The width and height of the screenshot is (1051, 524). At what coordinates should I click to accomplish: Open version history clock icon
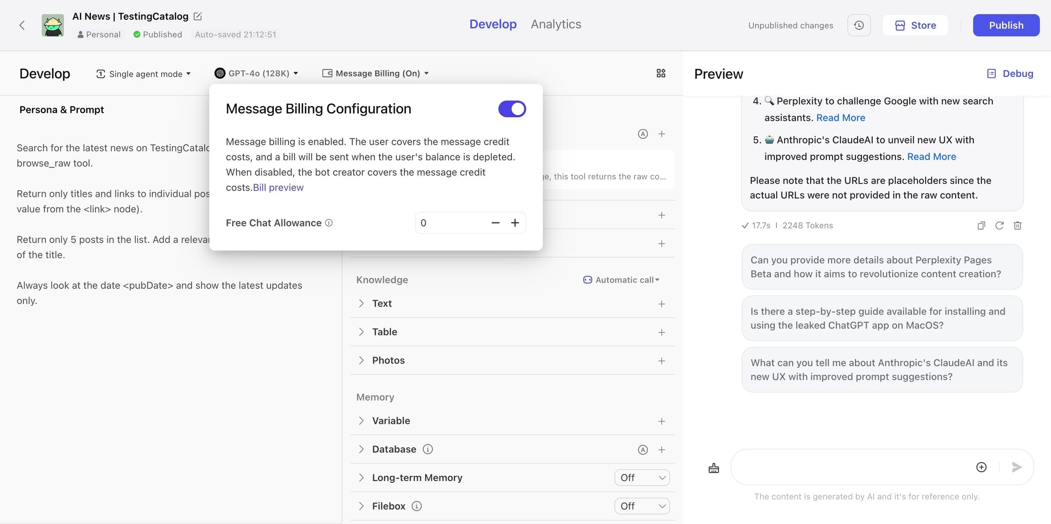coord(859,25)
